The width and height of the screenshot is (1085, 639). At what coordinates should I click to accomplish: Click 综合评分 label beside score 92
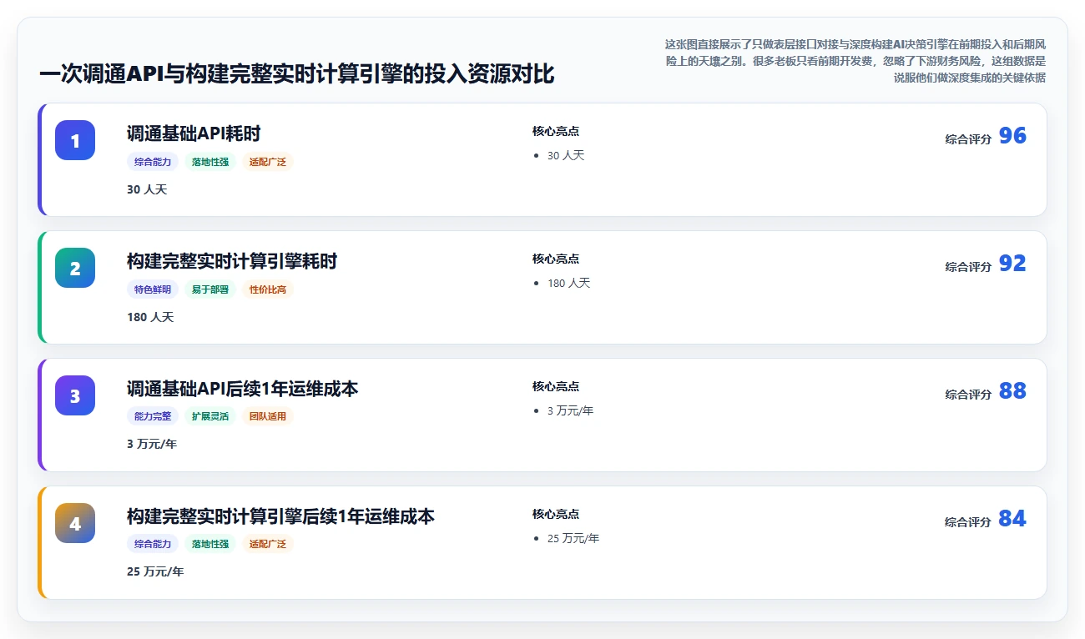[x=968, y=267]
